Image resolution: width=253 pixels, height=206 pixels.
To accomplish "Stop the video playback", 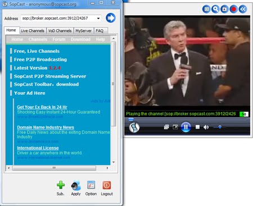I will pyautogui.click(x=197, y=127).
